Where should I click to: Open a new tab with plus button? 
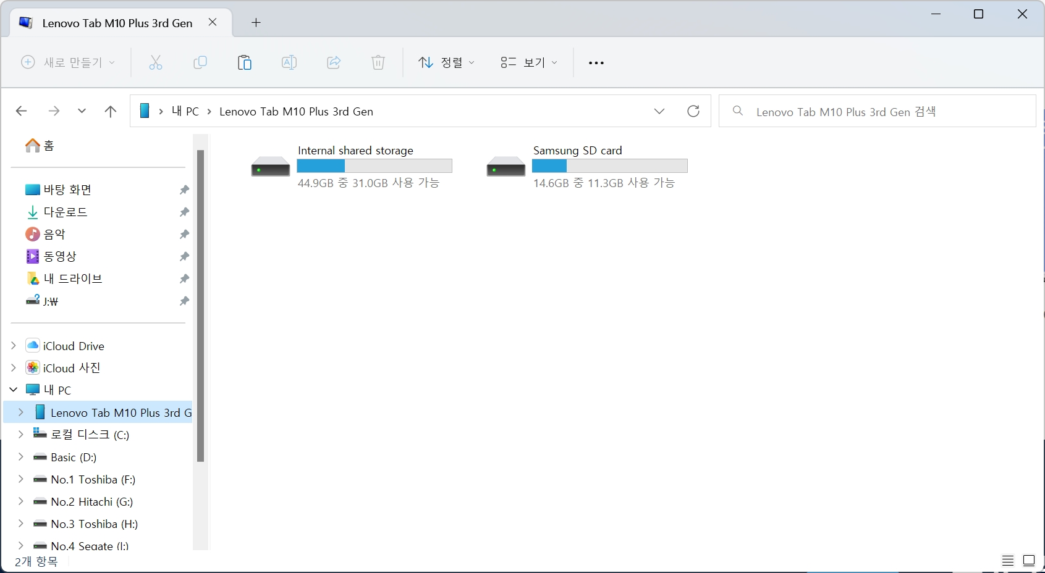pos(256,23)
